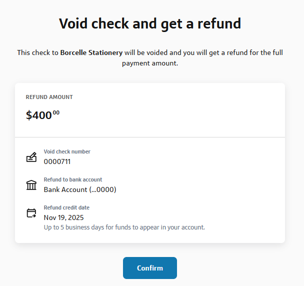304x286 pixels.
Task: Click the $400 refund amount value
Action: point(39,115)
